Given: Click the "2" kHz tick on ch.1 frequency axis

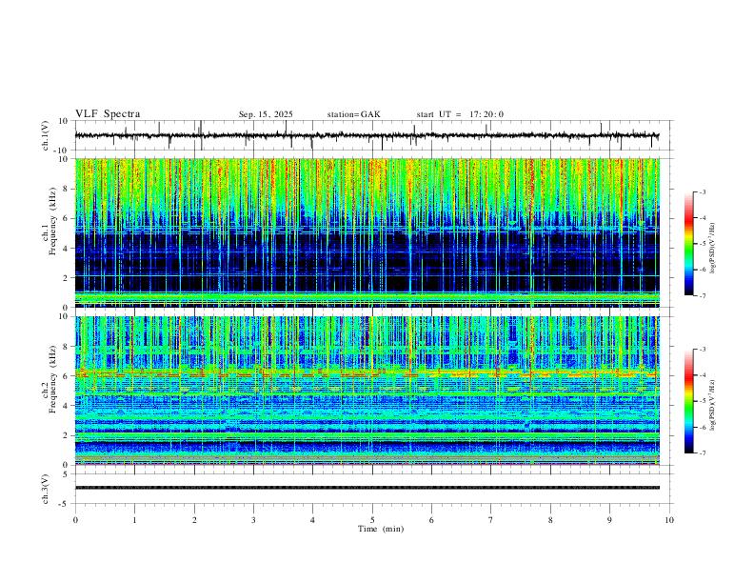Looking at the screenshot, I should click(x=66, y=278).
